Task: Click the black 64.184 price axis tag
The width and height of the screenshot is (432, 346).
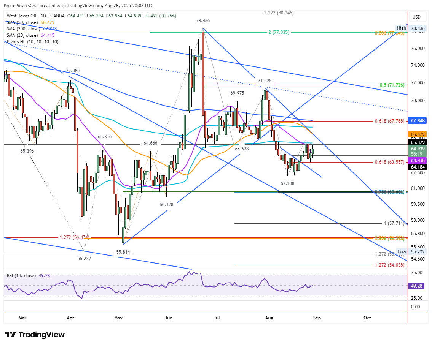Action: (418, 167)
